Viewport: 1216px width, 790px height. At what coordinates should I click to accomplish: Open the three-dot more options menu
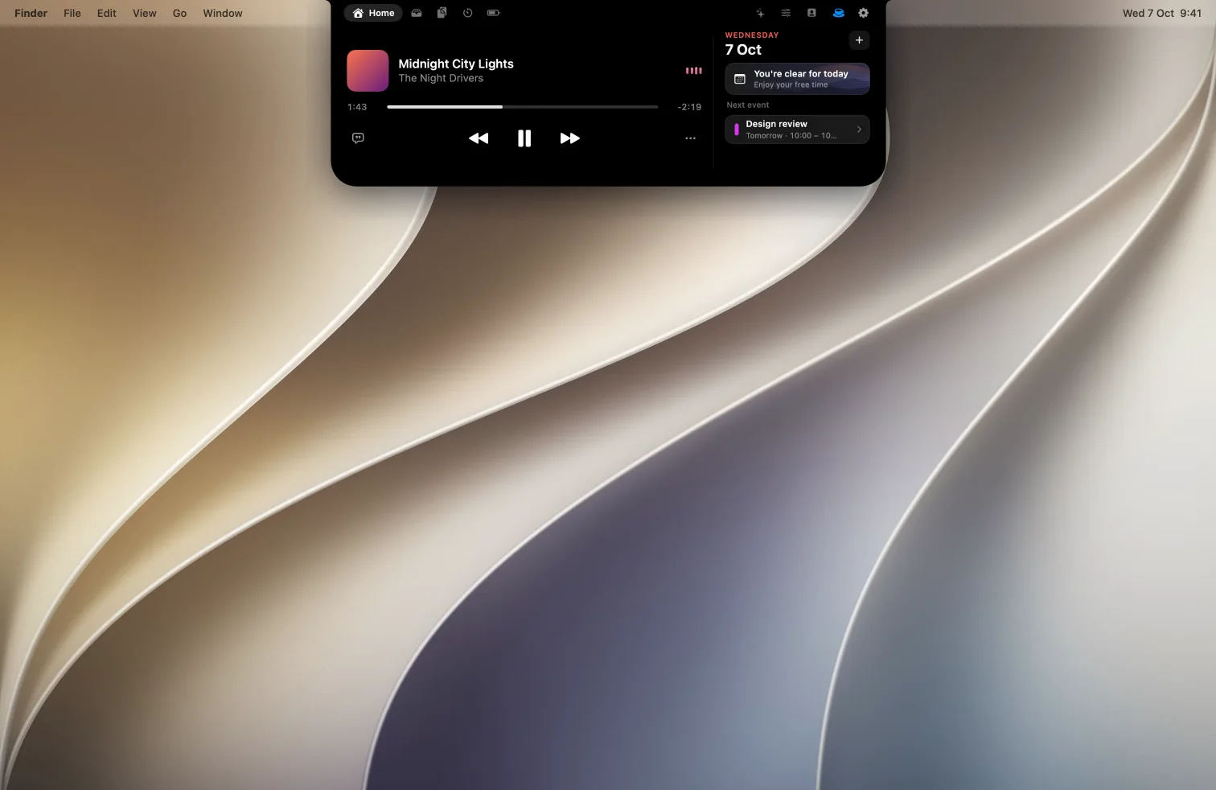coord(690,138)
